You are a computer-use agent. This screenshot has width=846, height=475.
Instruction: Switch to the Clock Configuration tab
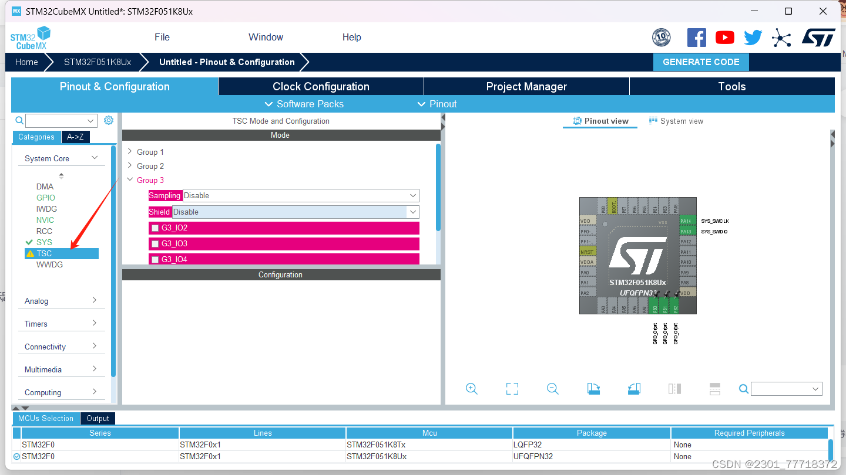tap(321, 86)
